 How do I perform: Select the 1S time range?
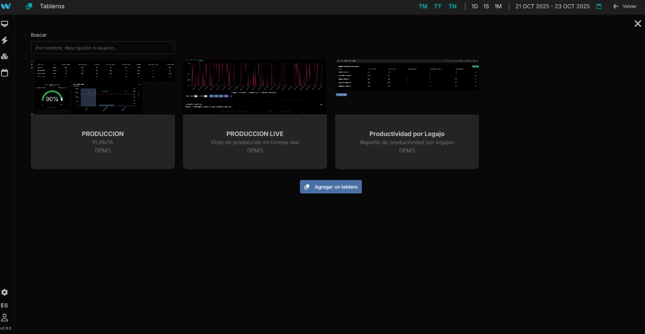[486, 7]
